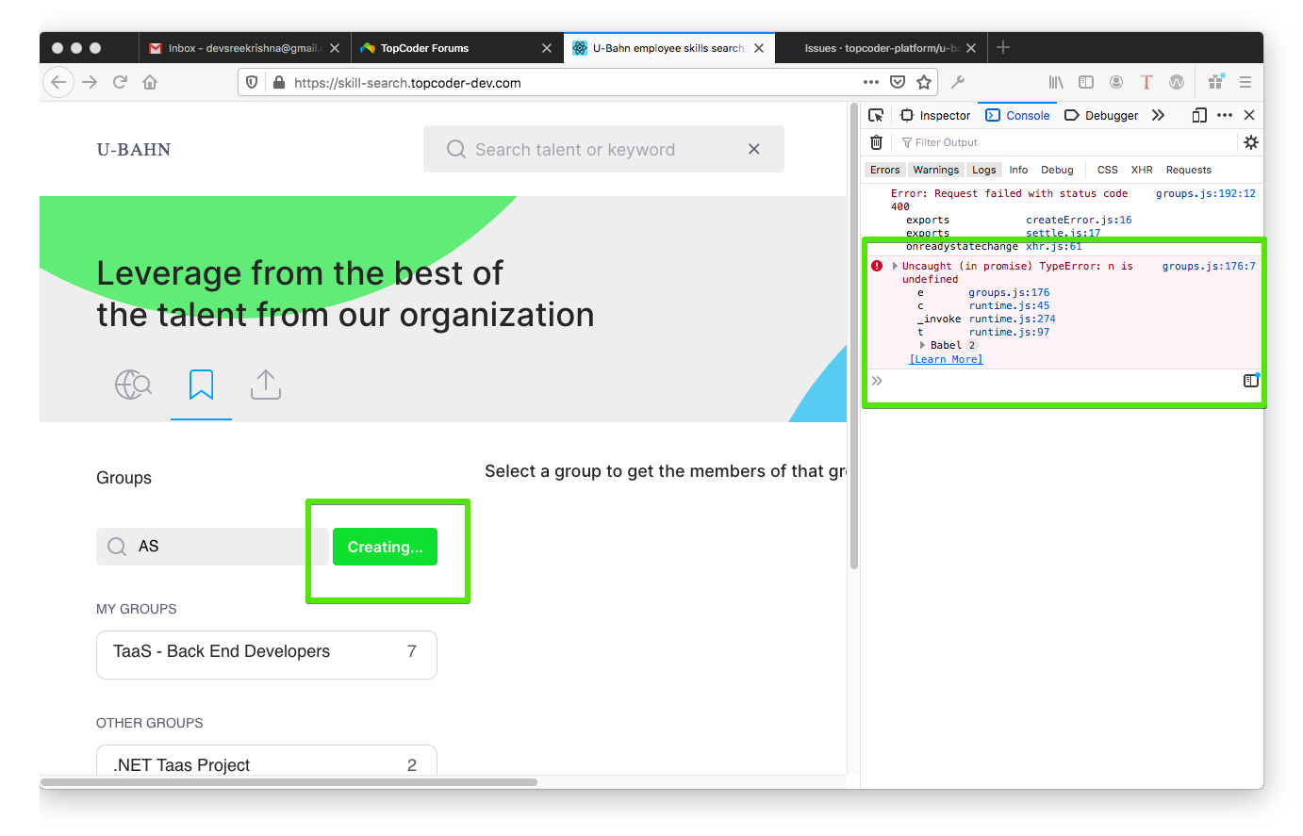Close the U-Bahn employee skills tab
Viewport: 1303px width, 836px height.
pos(759,48)
